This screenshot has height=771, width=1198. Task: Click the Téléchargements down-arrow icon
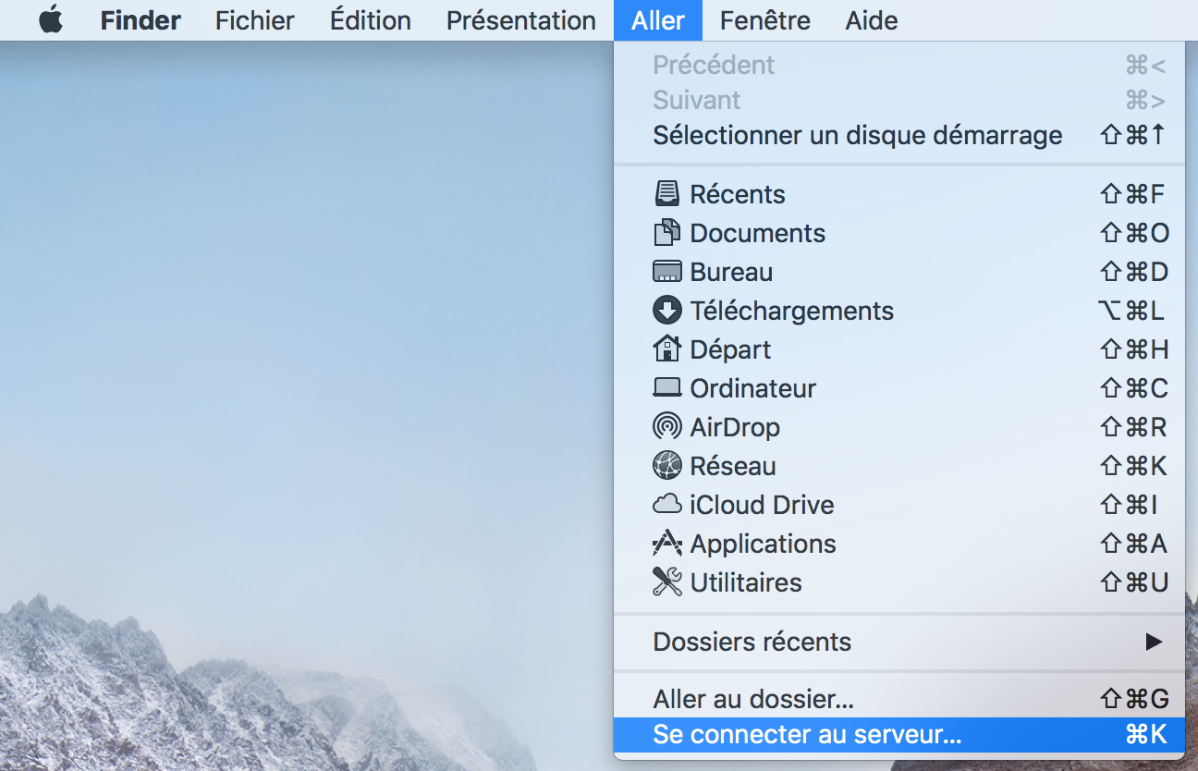(666, 311)
